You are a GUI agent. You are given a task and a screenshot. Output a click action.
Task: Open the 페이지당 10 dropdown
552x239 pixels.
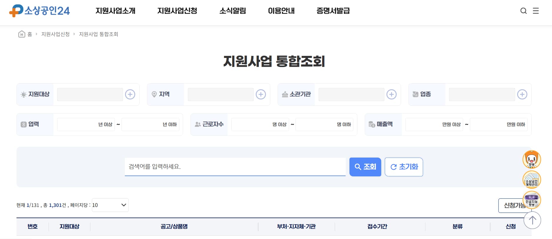[x=110, y=205]
